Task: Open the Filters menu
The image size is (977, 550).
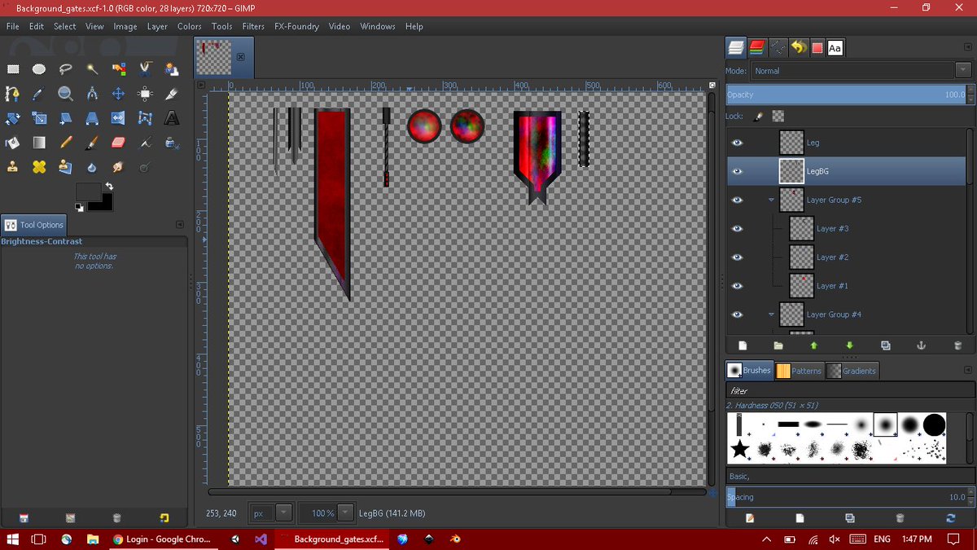Action: click(253, 26)
